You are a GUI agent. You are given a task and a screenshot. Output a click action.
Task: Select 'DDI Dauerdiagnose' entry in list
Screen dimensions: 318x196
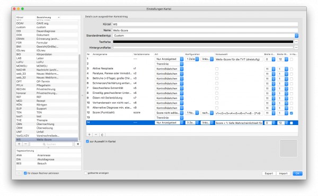tap(47, 31)
